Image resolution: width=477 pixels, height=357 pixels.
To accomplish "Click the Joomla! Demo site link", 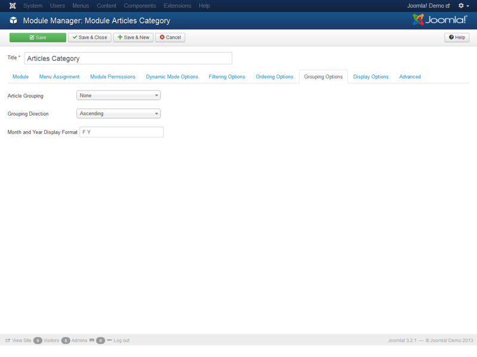I will [x=428, y=6].
